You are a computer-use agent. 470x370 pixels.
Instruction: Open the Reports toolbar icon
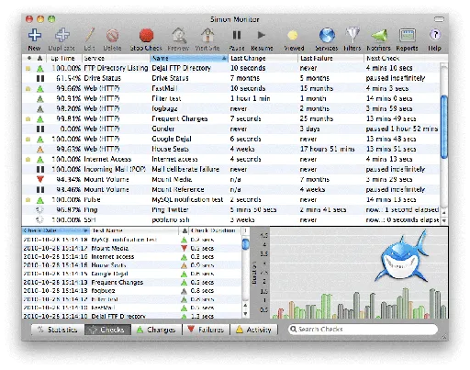pos(408,36)
